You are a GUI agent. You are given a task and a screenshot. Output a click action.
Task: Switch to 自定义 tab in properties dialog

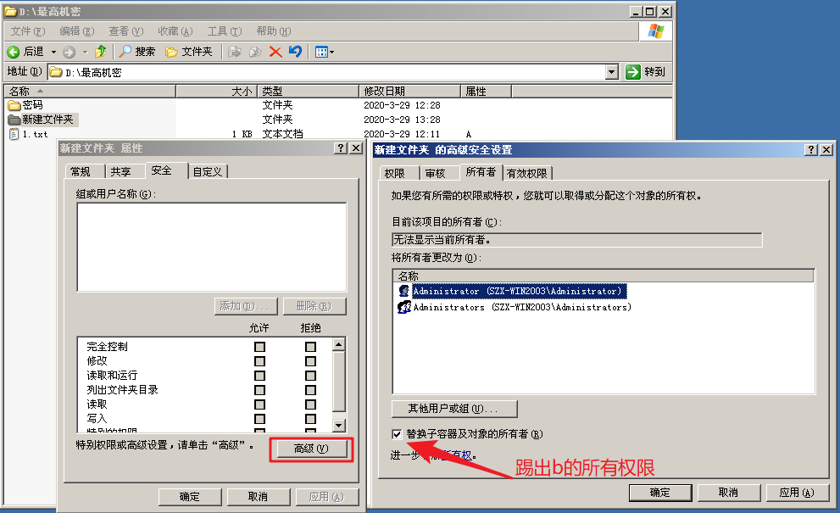pos(208,171)
